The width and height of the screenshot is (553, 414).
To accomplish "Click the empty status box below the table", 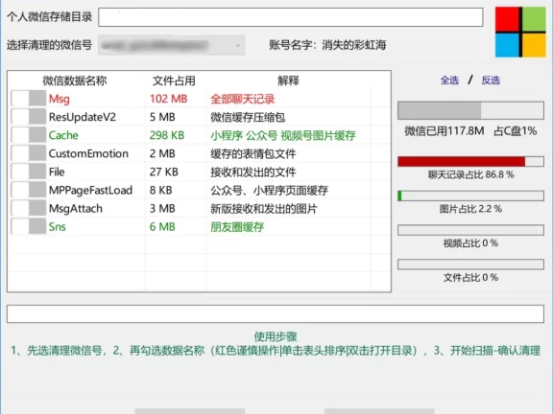I will [276, 313].
